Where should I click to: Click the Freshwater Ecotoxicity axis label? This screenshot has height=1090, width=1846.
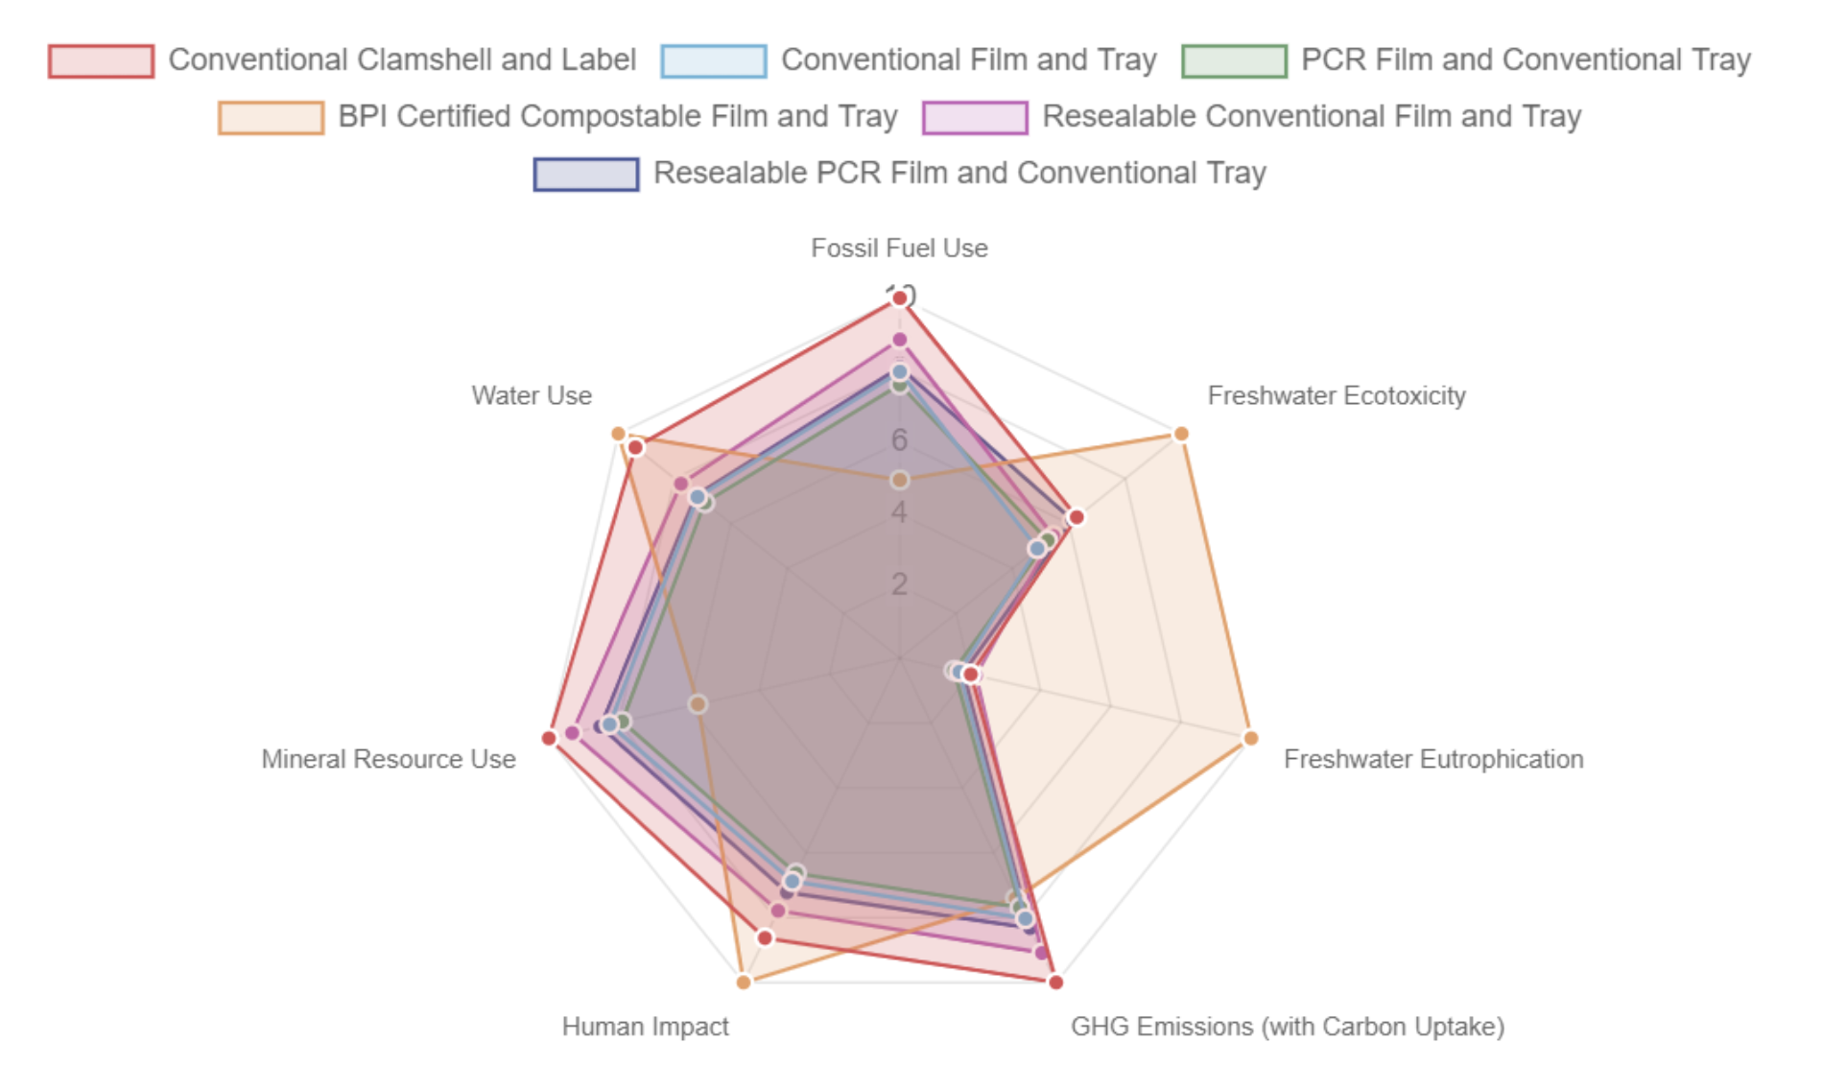[1336, 396]
